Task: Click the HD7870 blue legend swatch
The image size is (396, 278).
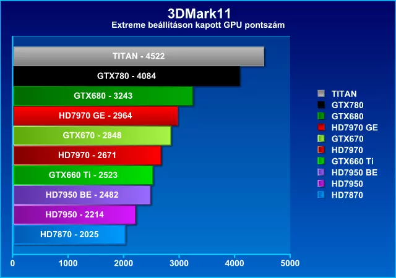Action: [321, 195]
